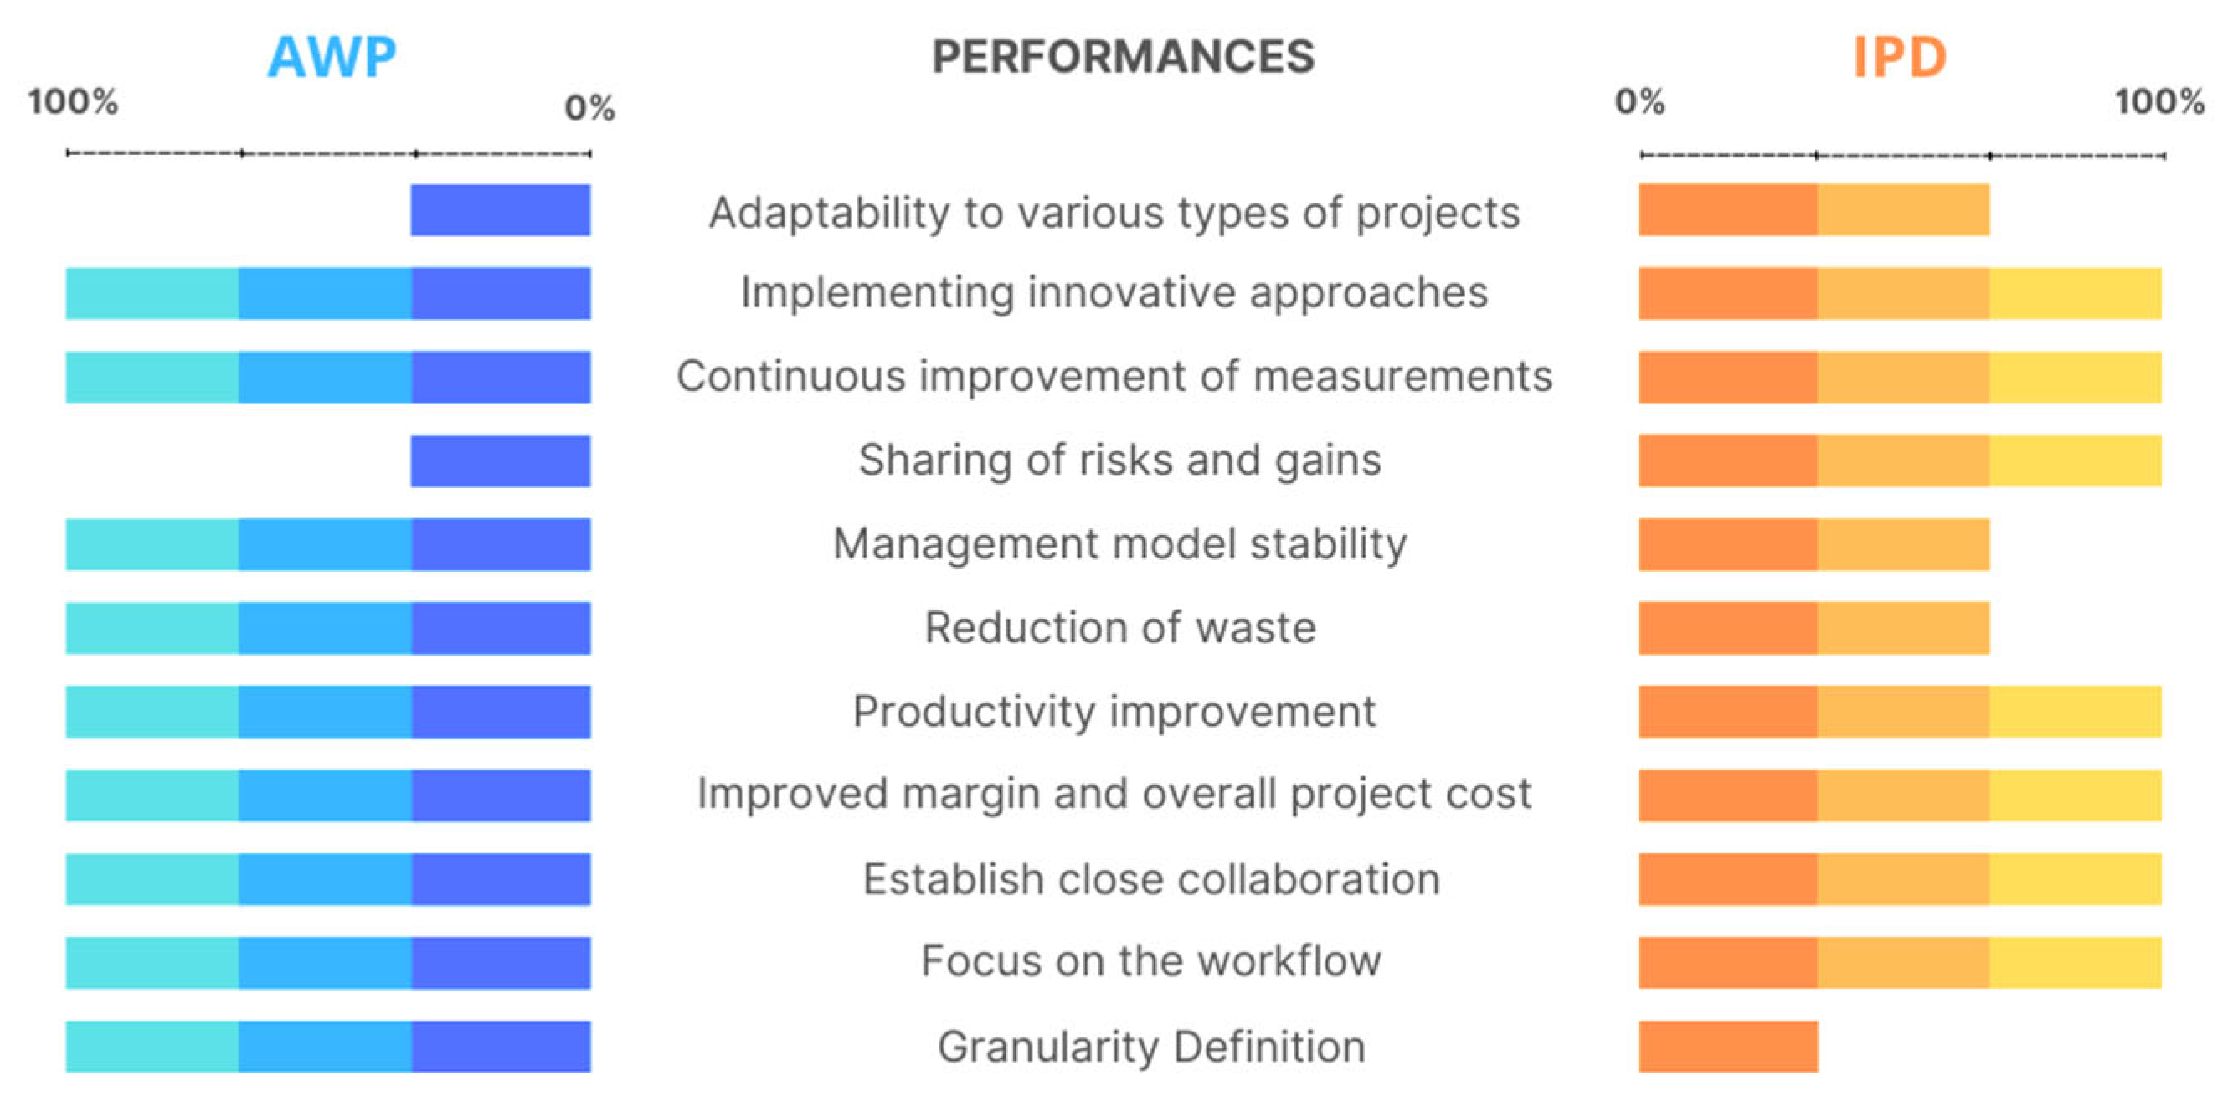The height and width of the screenshot is (1117, 2233).
Task: Select the 'Establish close collaboration' label
Action: 1151,878
